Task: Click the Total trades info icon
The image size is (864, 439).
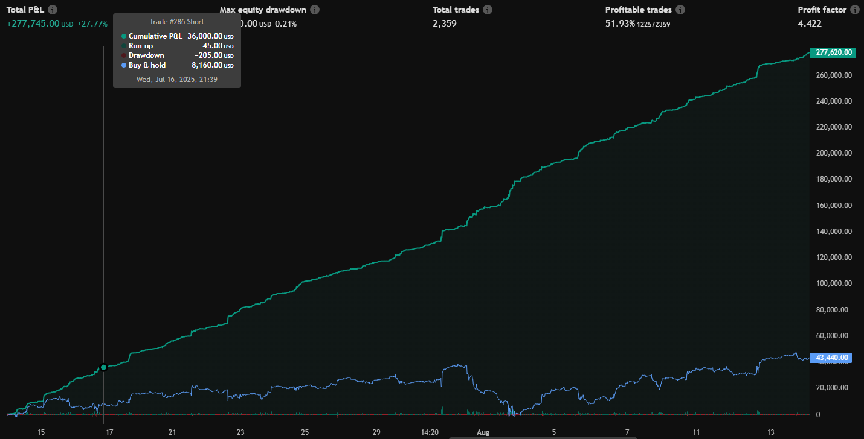Action: pos(488,10)
